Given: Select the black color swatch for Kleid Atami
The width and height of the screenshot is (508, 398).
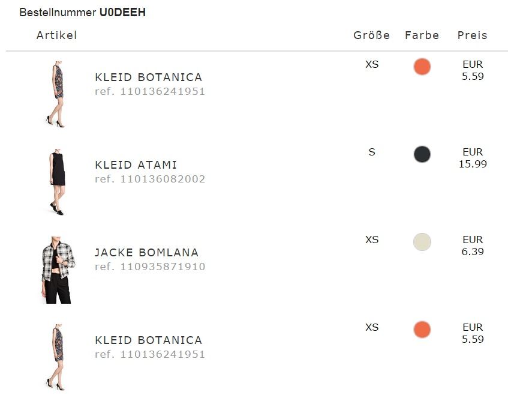Looking at the screenshot, I should pos(422,154).
